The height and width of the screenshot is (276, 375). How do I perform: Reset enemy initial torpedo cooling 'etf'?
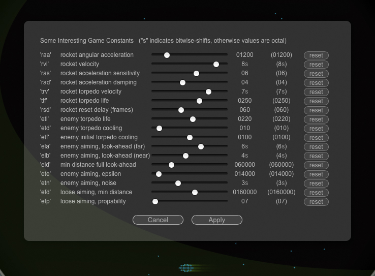coord(316,138)
